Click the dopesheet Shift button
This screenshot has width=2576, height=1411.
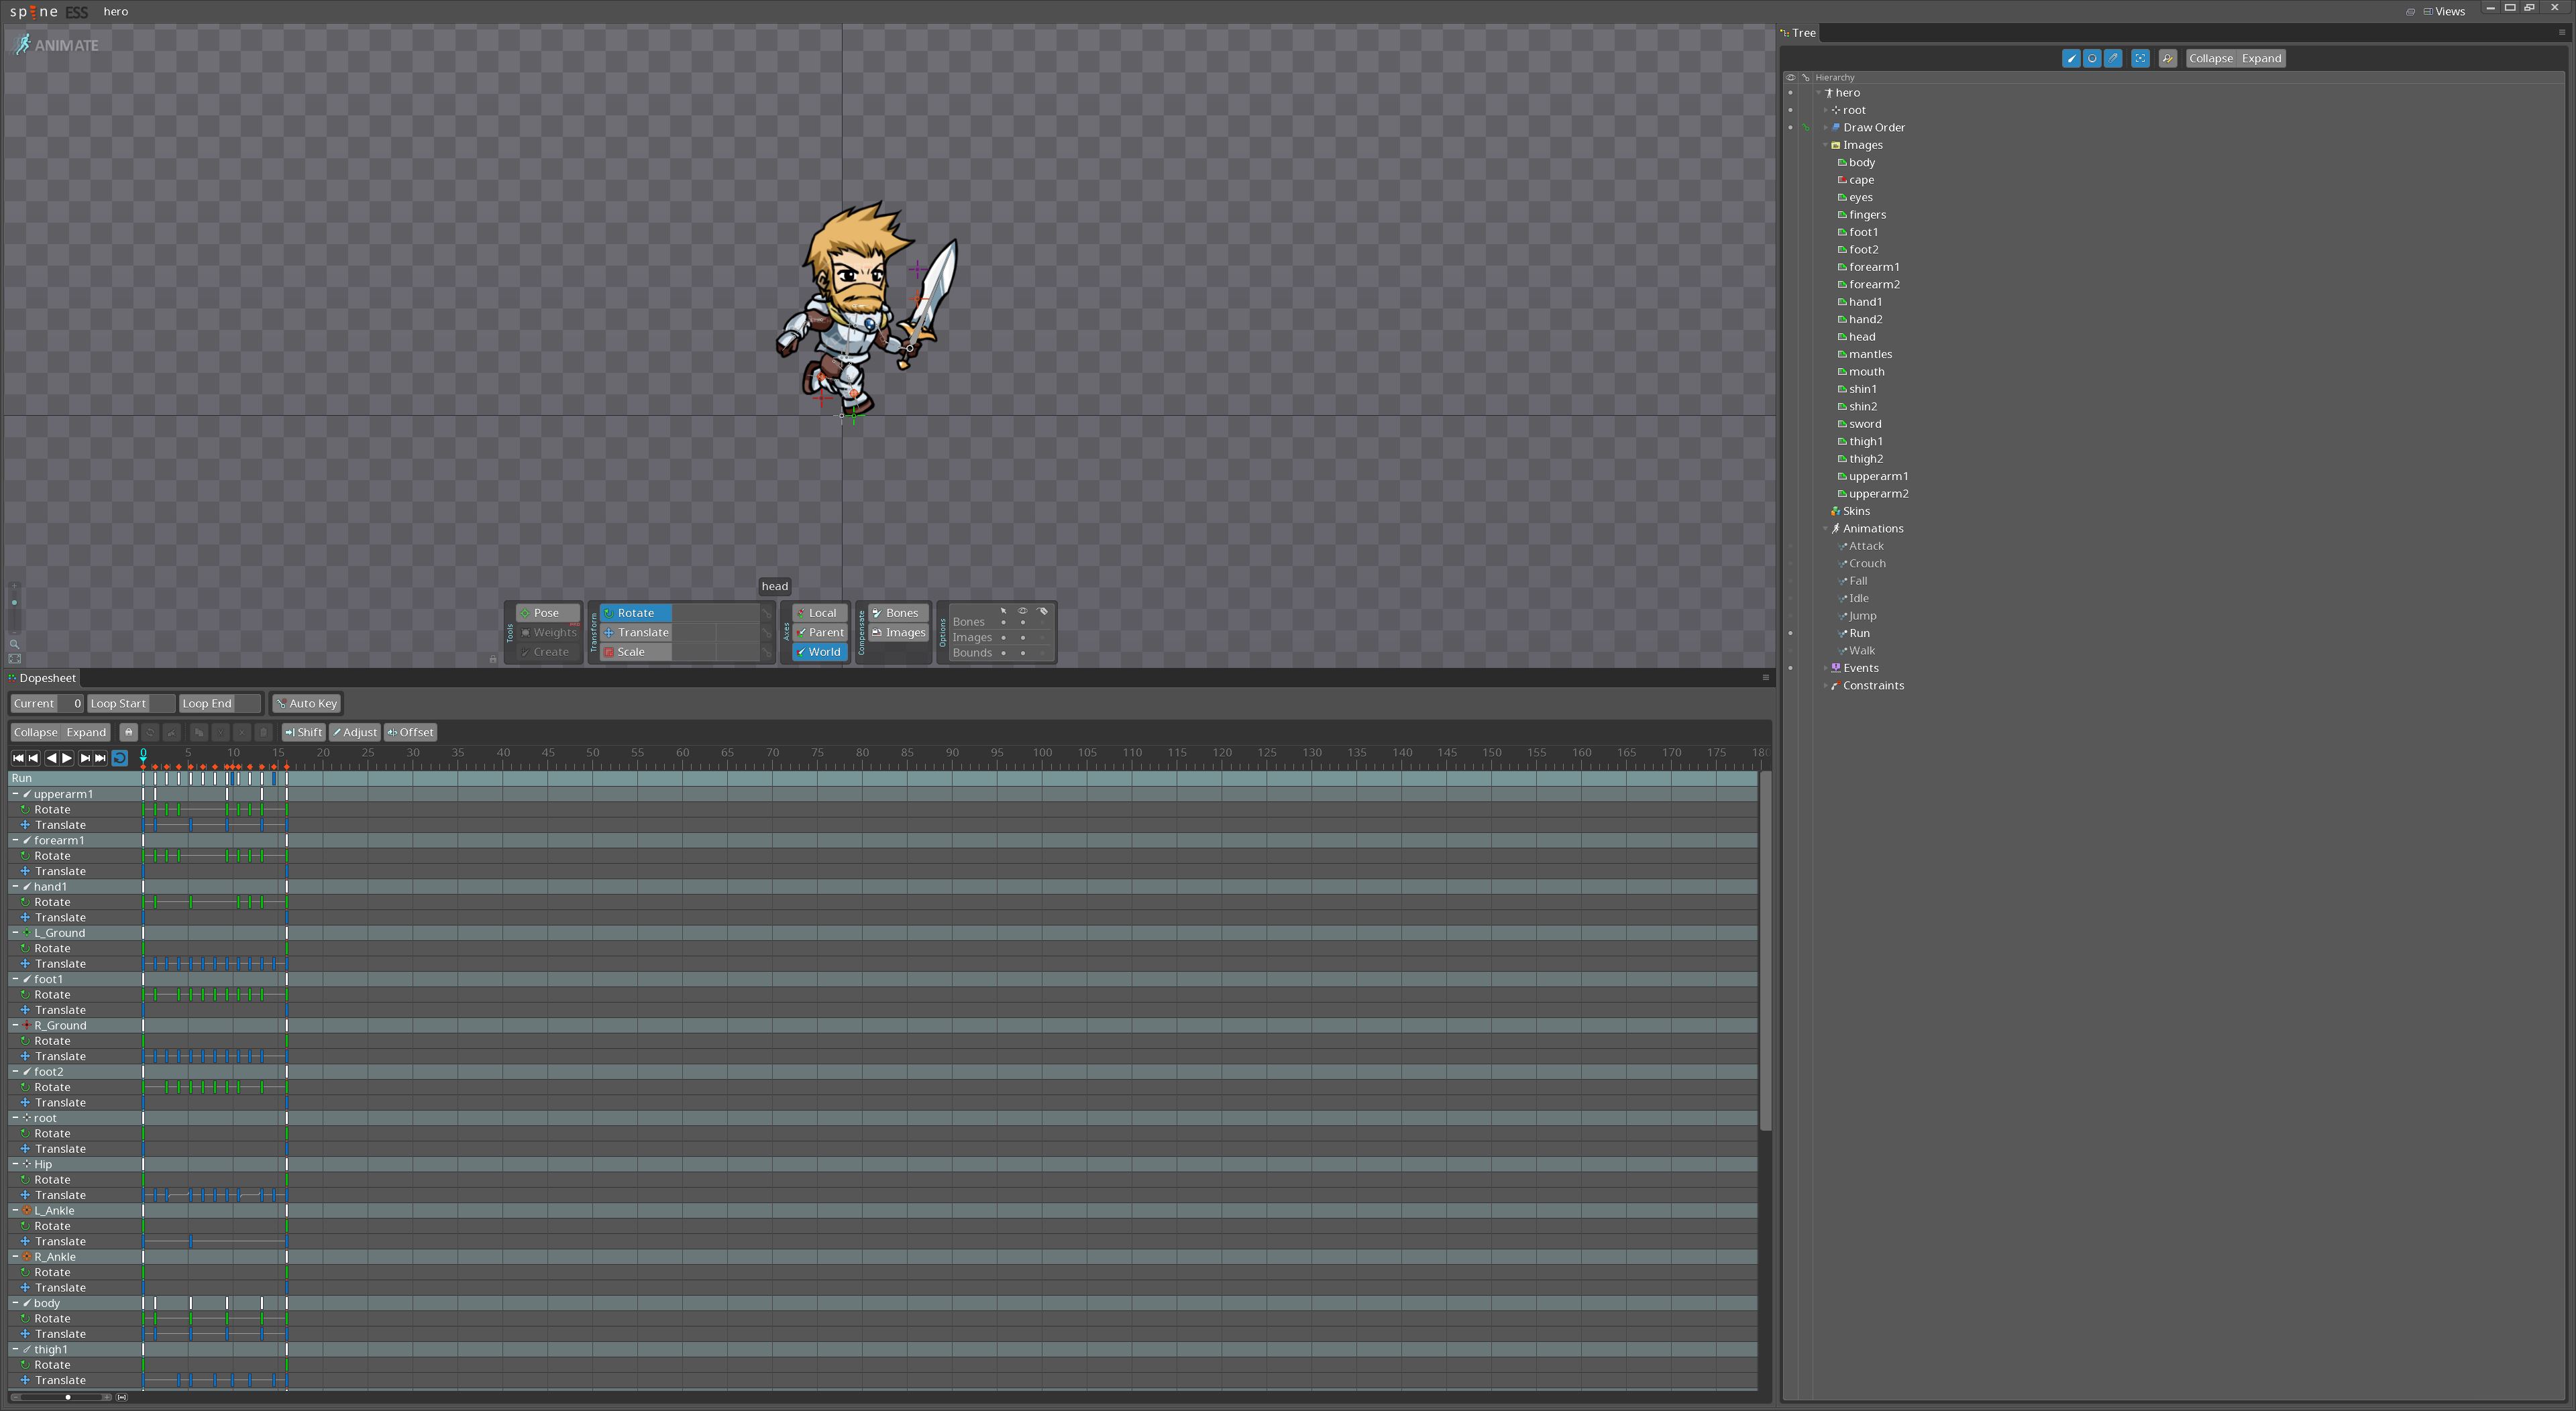pyautogui.click(x=304, y=732)
